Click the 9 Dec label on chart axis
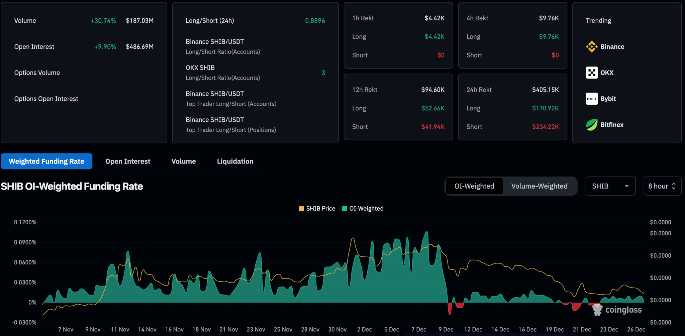685x336 pixels. click(x=446, y=329)
